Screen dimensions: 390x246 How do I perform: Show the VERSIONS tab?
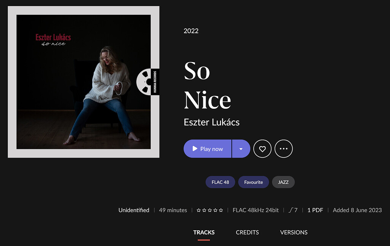point(294,232)
